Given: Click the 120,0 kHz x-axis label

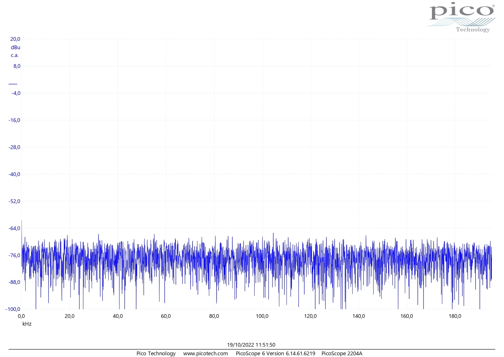Looking at the screenshot, I should (310, 316).
